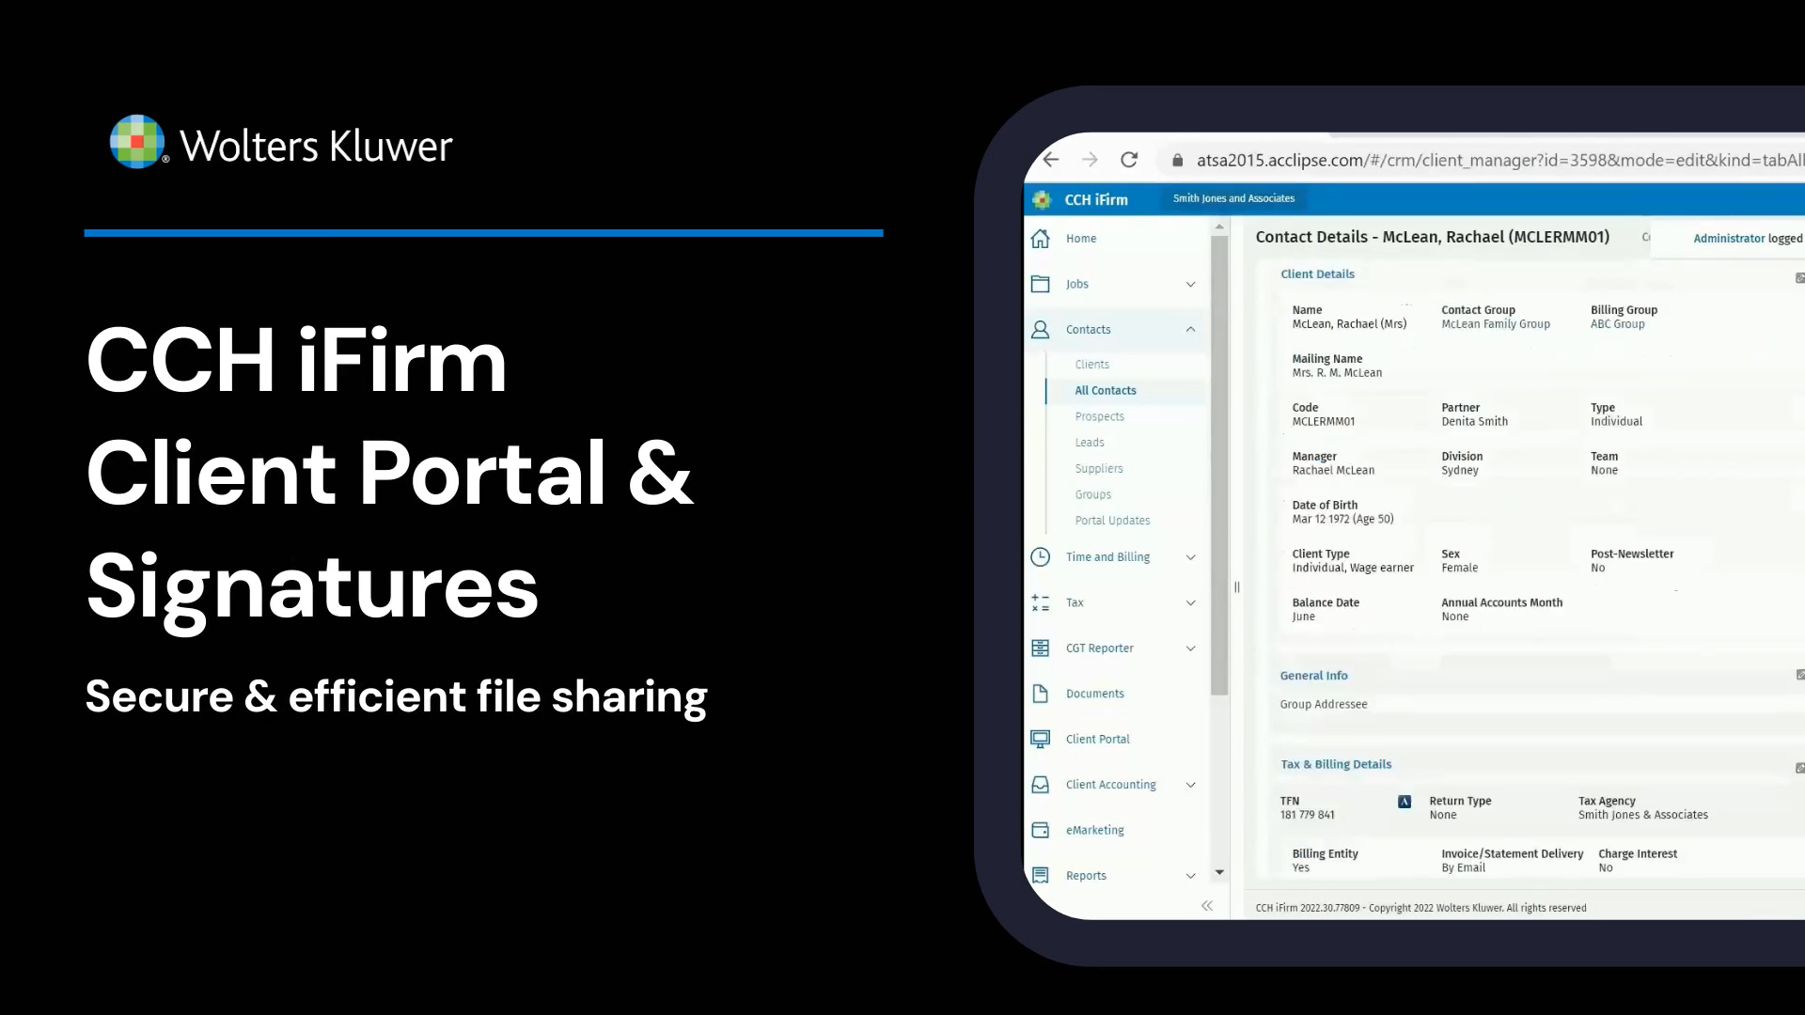Screen dimensions: 1805x1015
Task: Click the Time and Billing icon
Action: 1040,556
